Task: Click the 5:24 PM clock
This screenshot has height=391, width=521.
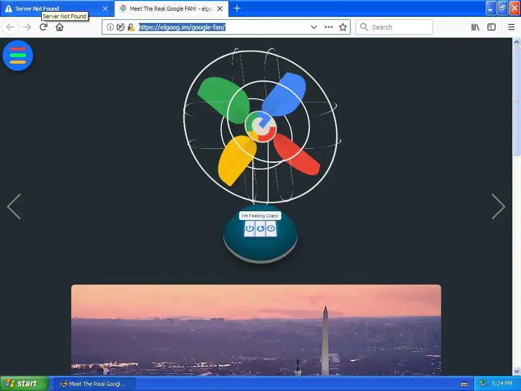Action: tap(502, 383)
